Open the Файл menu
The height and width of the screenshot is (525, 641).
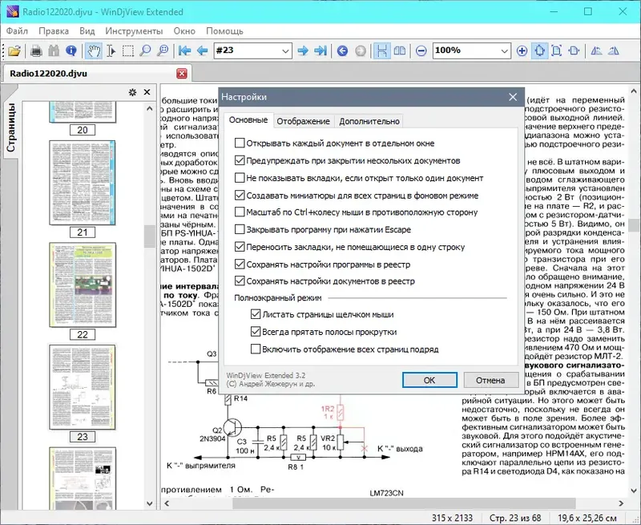coord(17,31)
